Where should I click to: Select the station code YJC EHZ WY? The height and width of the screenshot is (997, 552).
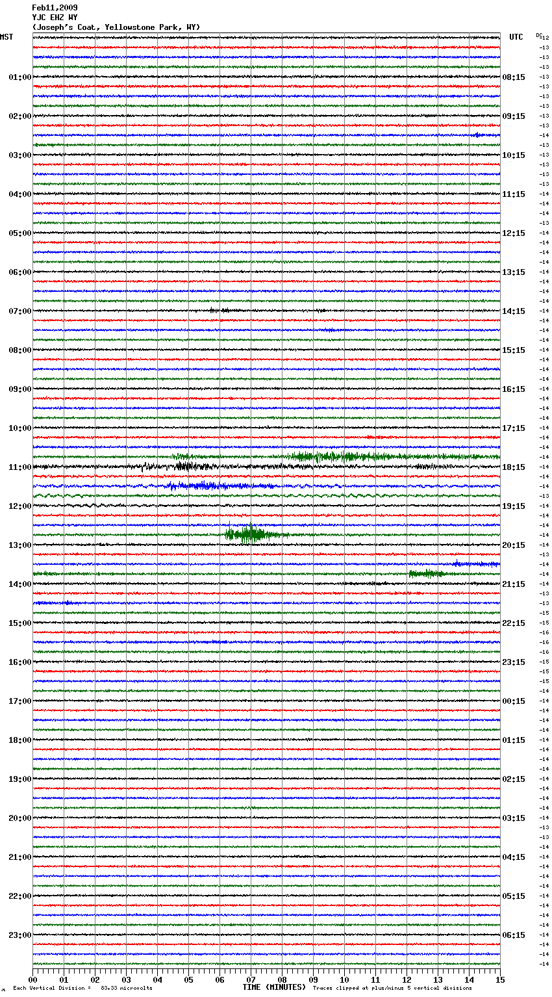click(x=55, y=18)
